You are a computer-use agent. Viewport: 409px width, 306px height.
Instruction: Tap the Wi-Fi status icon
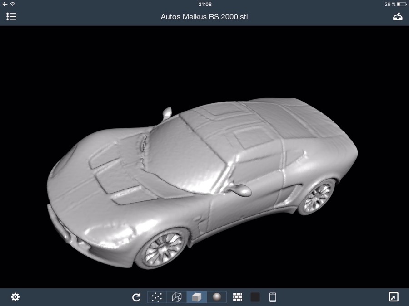[x=13, y=4]
